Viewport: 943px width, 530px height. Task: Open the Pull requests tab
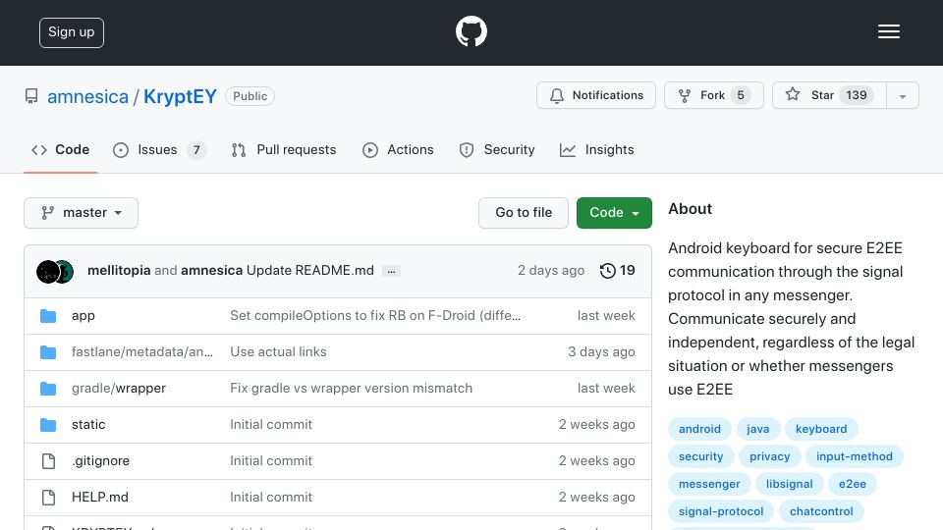(284, 149)
